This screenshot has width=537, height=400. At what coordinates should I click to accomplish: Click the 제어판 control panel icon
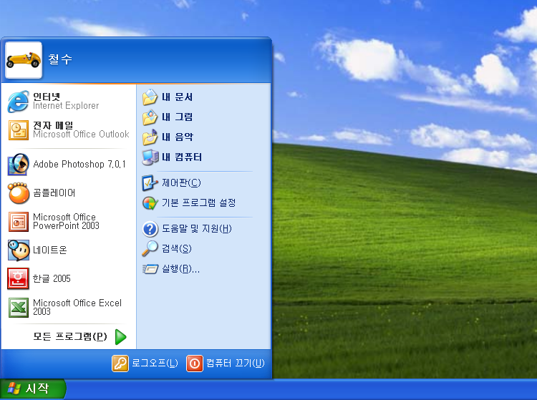click(x=150, y=183)
